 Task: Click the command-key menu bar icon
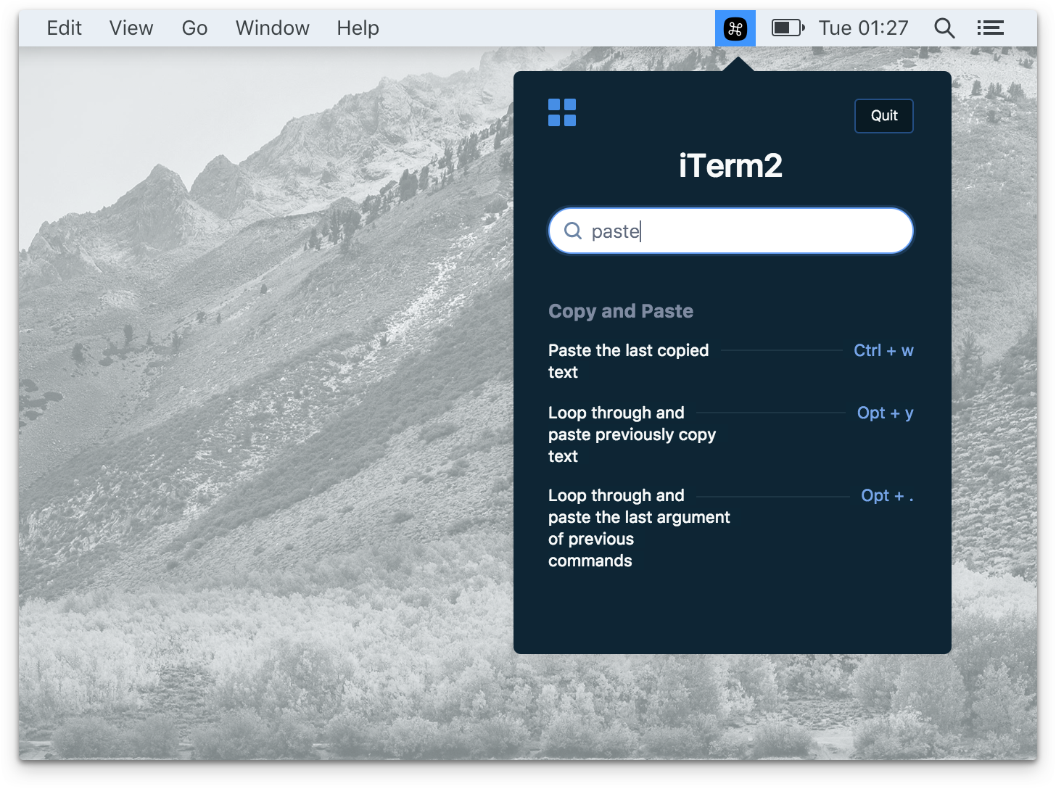click(x=735, y=28)
